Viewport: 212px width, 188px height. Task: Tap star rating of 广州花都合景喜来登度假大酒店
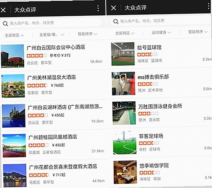(39, 175)
